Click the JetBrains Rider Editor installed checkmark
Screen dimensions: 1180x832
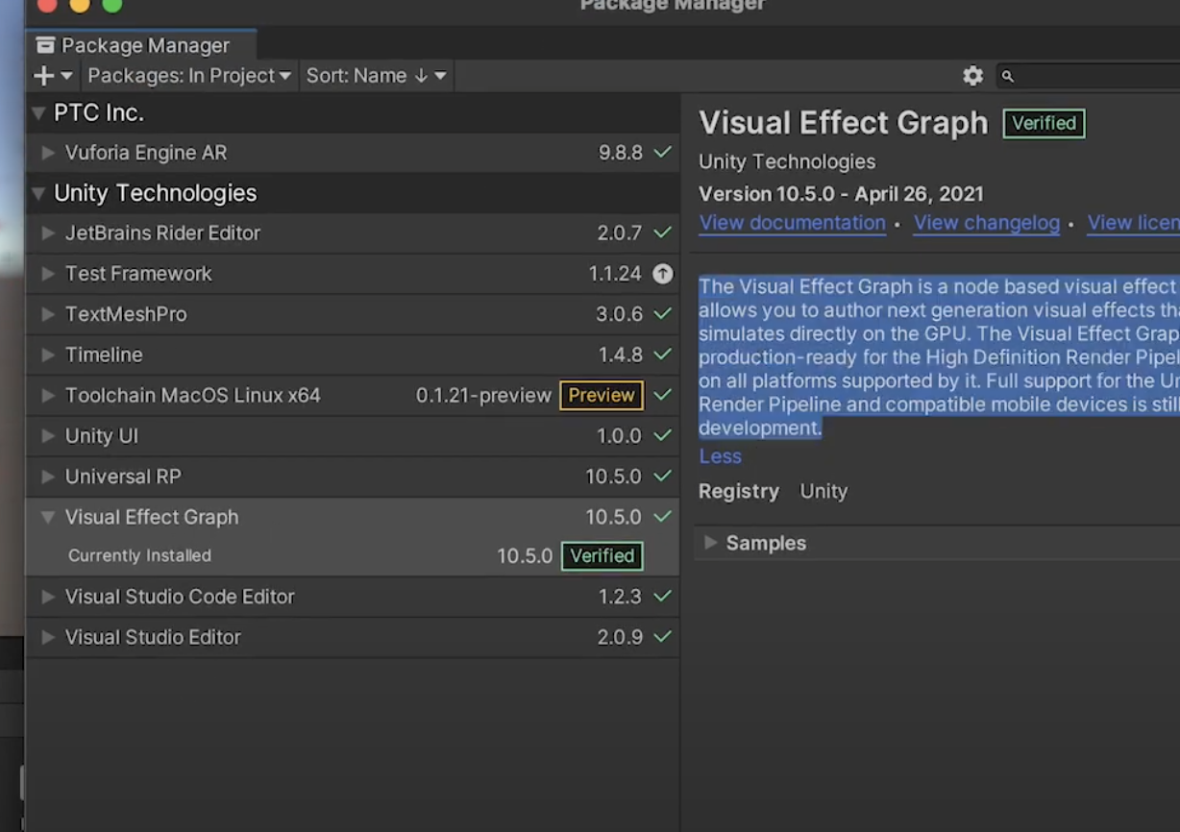click(663, 232)
